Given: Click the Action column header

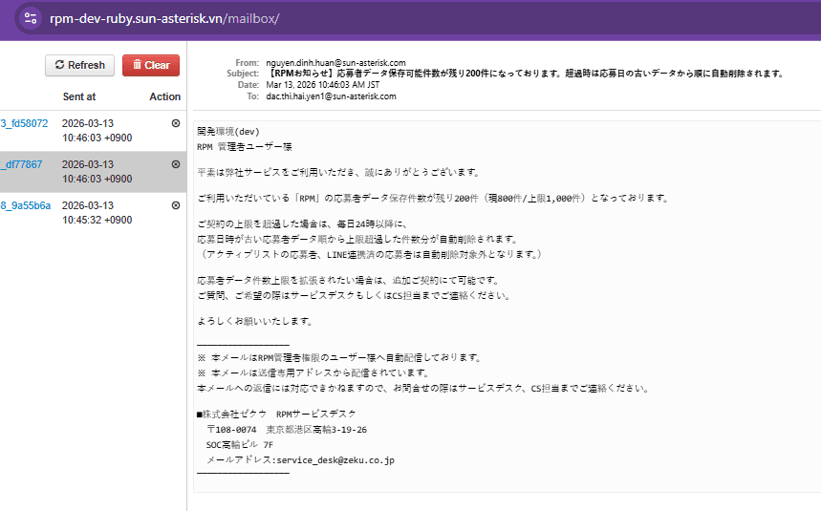Looking at the screenshot, I should 164,96.
